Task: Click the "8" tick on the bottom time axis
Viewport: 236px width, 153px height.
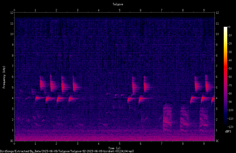Action: (x=183, y=144)
